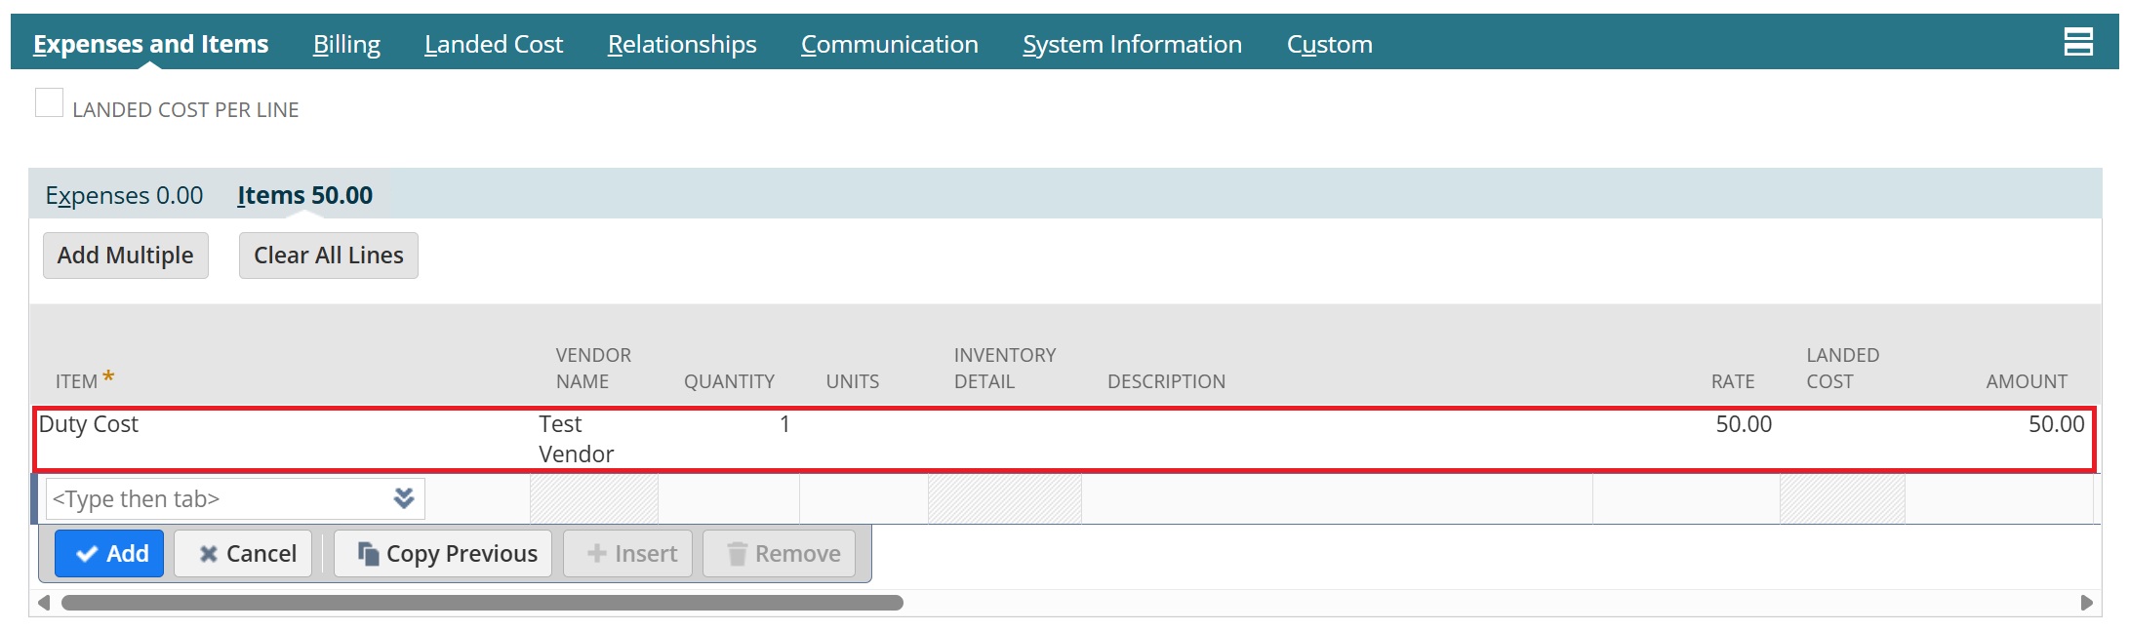Click the item Type then tab field
The height and width of the screenshot is (631, 2129).
click(x=217, y=499)
